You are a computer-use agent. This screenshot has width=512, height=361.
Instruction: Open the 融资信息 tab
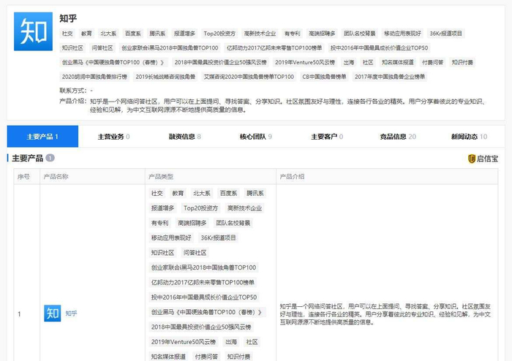pyautogui.click(x=184, y=137)
